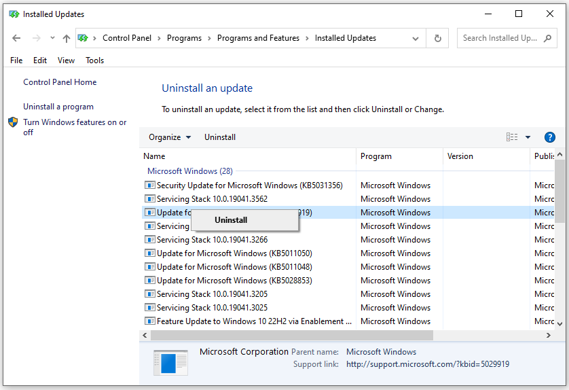
Task: Click the change view icon
Action: point(512,137)
